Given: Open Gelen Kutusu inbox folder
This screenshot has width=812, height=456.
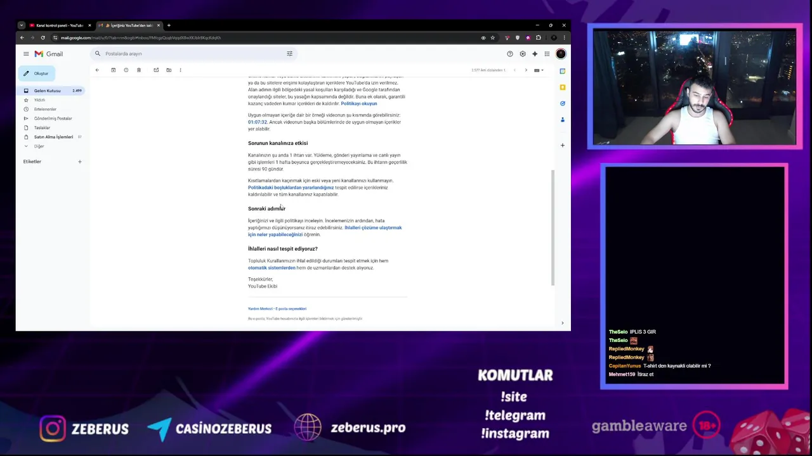Looking at the screenshot, I should click(x=51, y=91).
